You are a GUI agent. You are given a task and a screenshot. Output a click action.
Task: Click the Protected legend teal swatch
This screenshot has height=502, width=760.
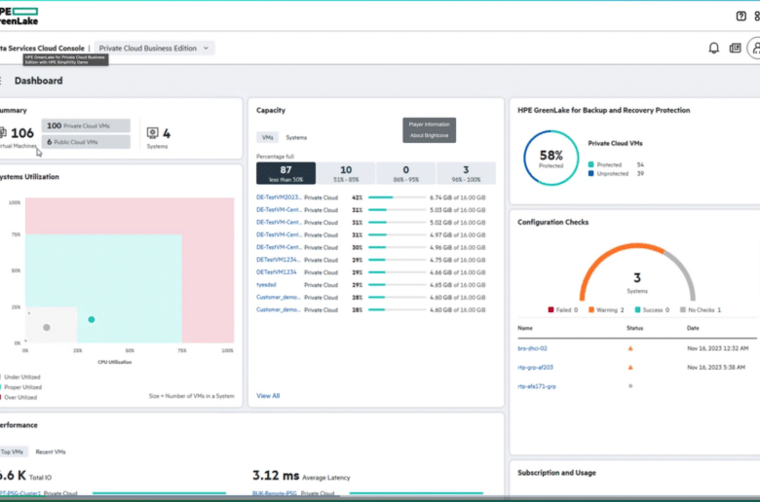pyautogui.click(x=590, y=164)
